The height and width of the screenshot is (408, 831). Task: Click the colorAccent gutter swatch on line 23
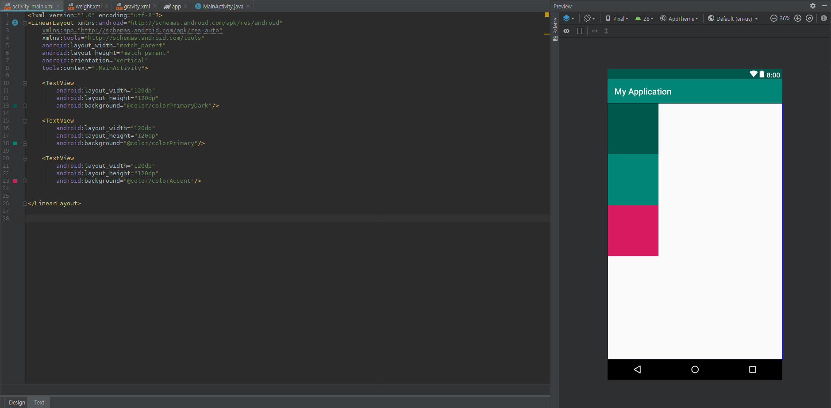pos(15,181)
